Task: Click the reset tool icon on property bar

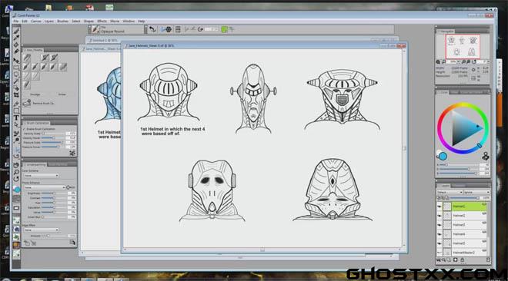Action: coord(152,29)
